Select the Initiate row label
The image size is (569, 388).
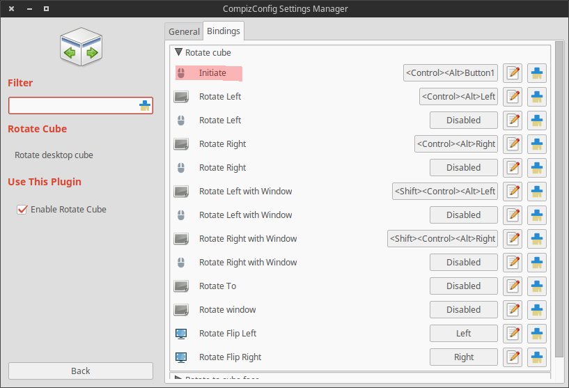coord(212,73)
